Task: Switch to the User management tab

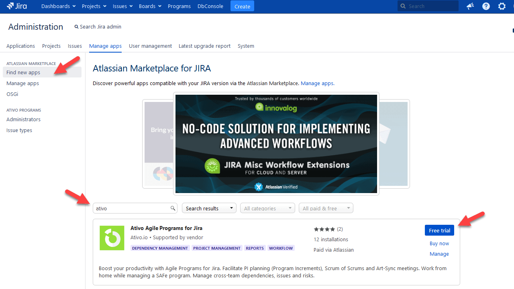Action: pos(150,46)
